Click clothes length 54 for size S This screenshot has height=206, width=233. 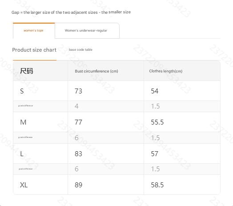tap(155, 91)
